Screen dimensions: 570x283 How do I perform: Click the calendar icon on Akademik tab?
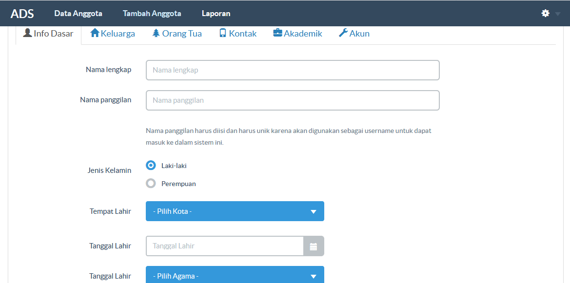click(277, 33)
